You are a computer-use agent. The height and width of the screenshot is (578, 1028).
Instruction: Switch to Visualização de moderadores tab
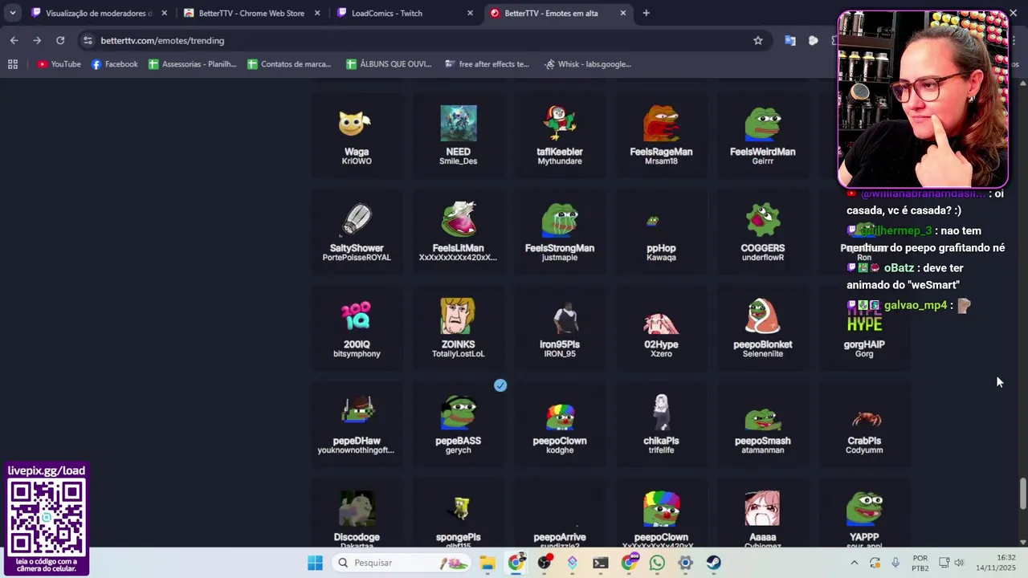pyautogui.click(x=98, y=13)
